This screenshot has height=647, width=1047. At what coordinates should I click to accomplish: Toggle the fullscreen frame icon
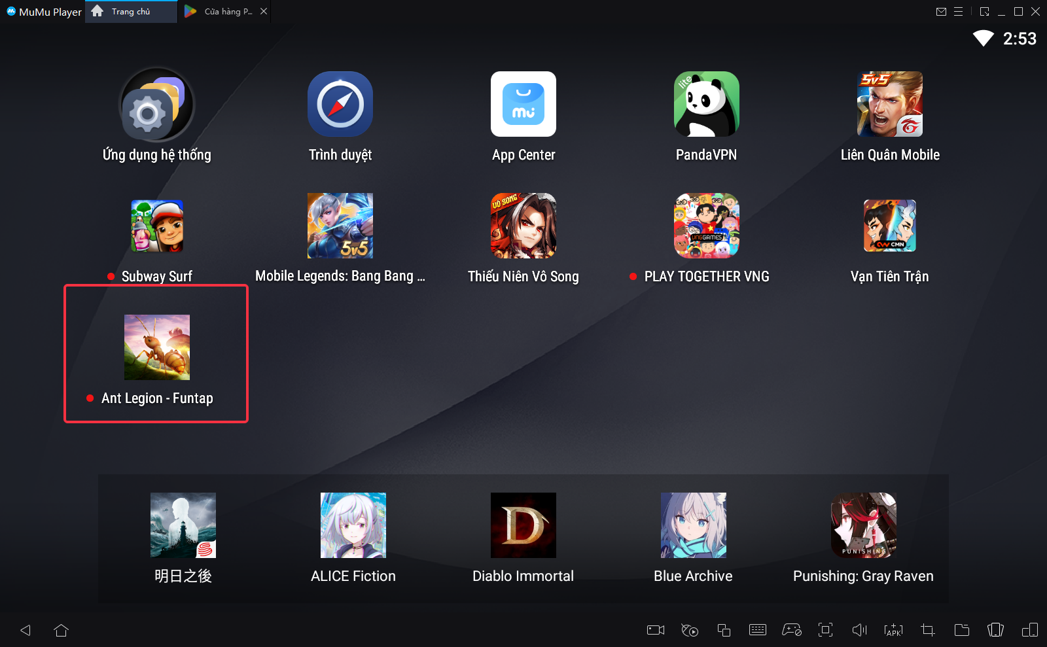825,630
